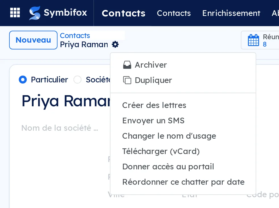
Task: Click the Symbifox brand name
Action: (x=65, y=13)
